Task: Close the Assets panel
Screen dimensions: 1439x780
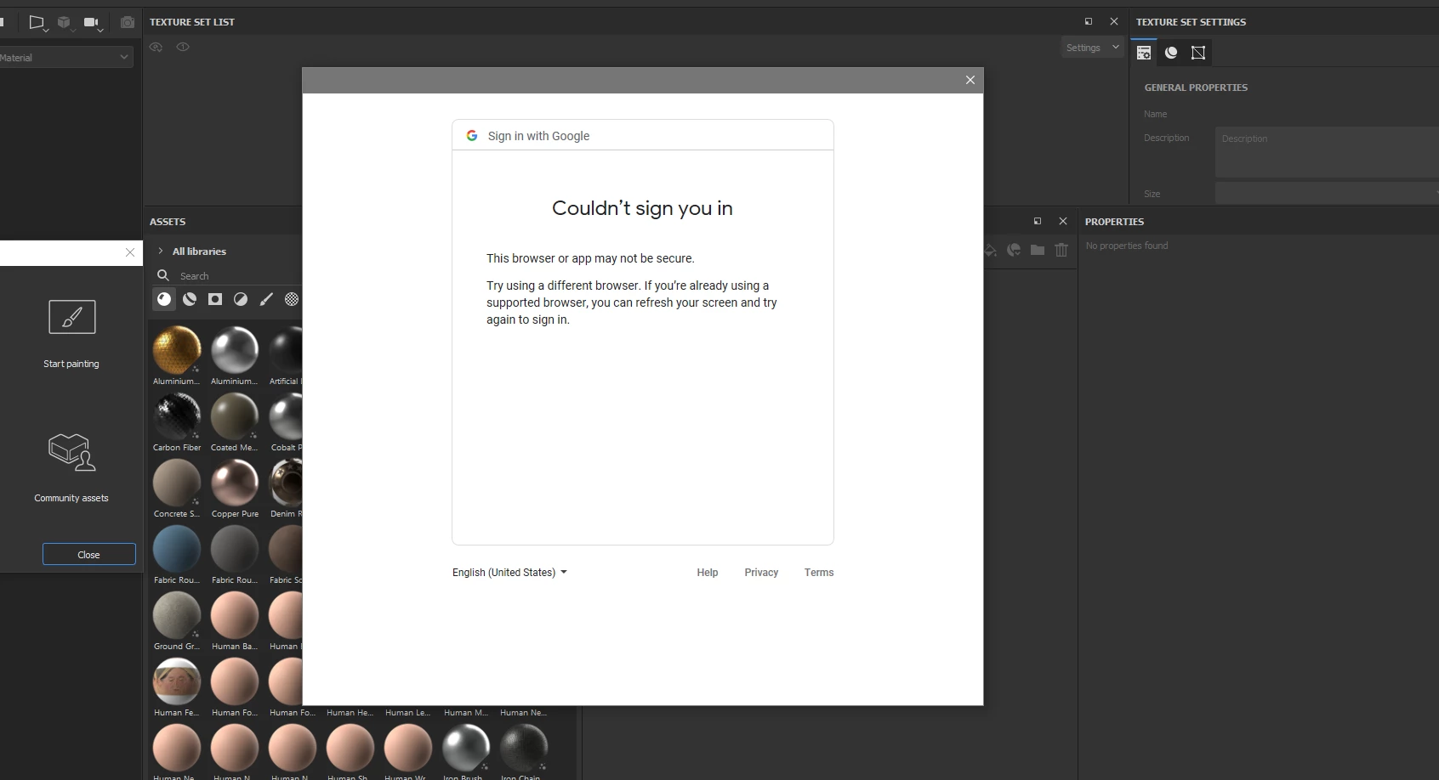Action: pos(1063,221)
